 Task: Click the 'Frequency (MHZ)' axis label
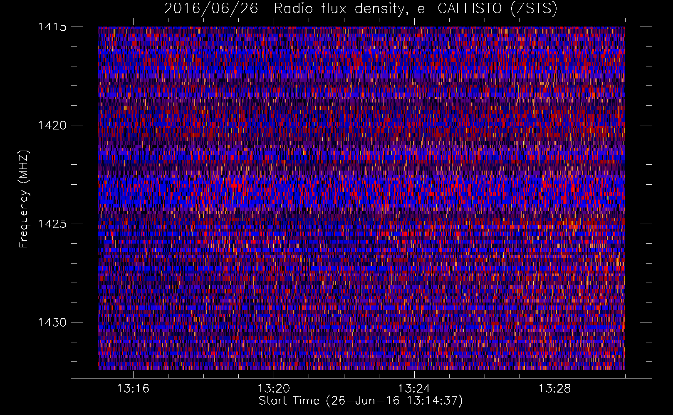(x=24, y=199)
